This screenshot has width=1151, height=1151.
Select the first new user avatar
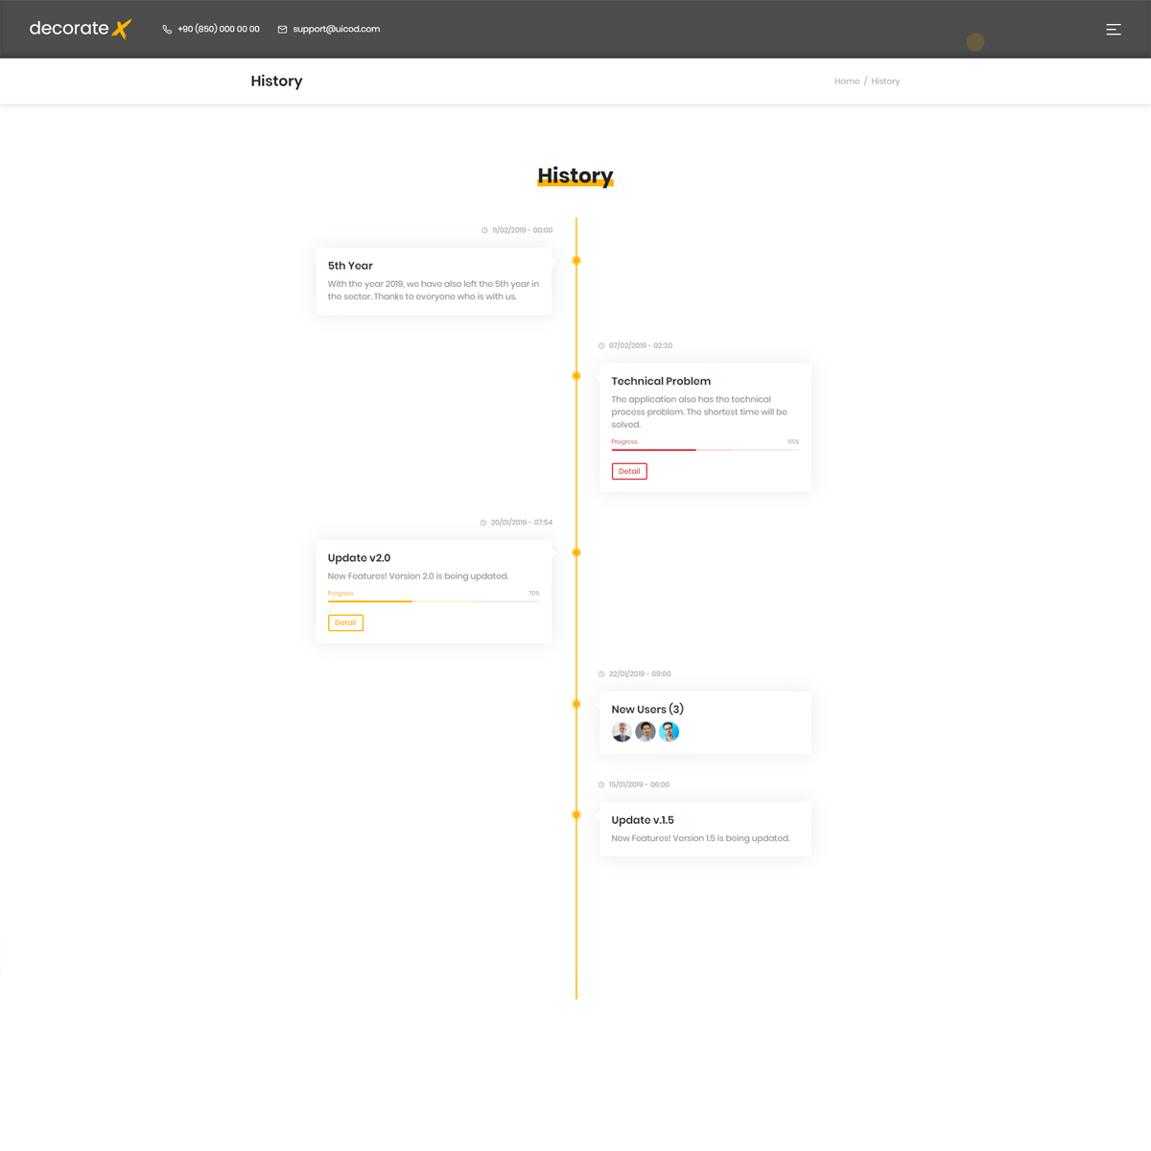click(622, 732)
